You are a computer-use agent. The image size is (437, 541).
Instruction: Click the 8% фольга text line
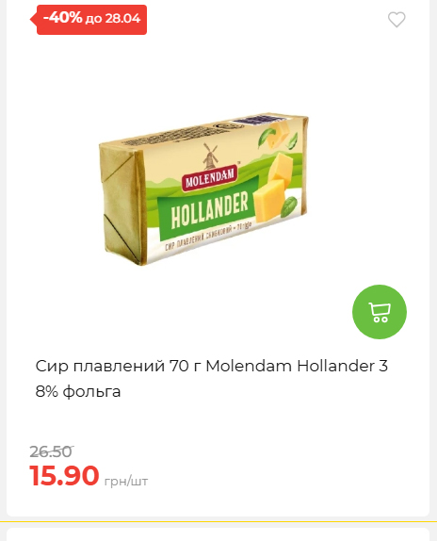(x=78, y=391)
